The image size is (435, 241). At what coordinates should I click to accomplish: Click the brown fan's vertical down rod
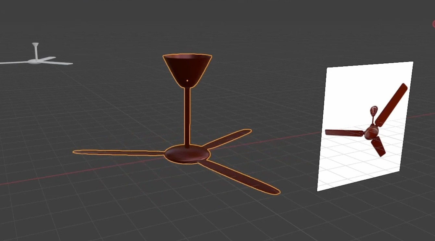[x=187, y=117]
